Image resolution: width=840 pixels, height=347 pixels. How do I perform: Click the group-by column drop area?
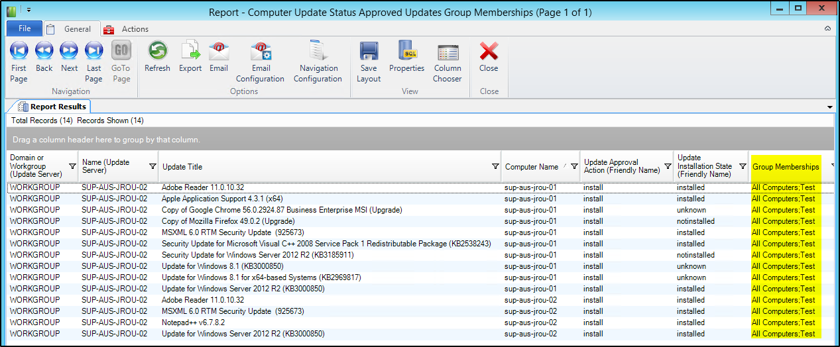pyautogui.click(x=420, y=140)
